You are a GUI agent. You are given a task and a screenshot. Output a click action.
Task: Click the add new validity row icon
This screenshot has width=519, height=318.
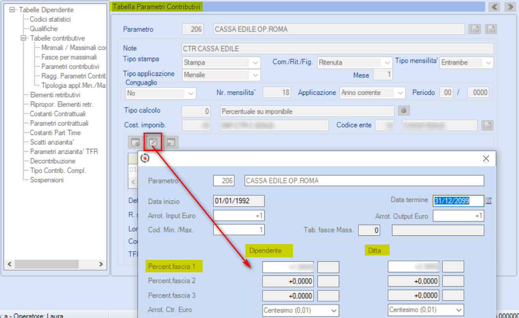click(x=136, y=142)
